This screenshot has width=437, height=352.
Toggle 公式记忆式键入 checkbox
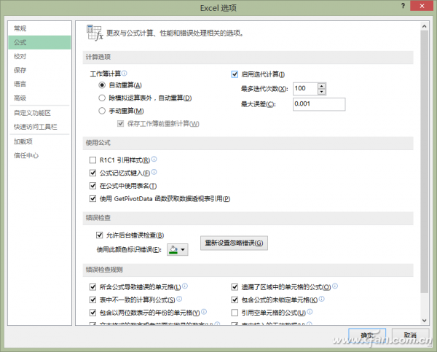click(x=92, y=173)
